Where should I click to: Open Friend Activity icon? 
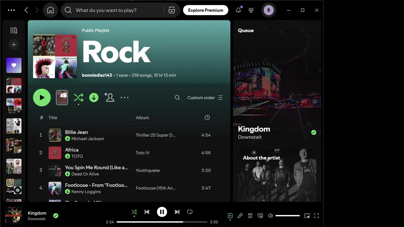251,10
